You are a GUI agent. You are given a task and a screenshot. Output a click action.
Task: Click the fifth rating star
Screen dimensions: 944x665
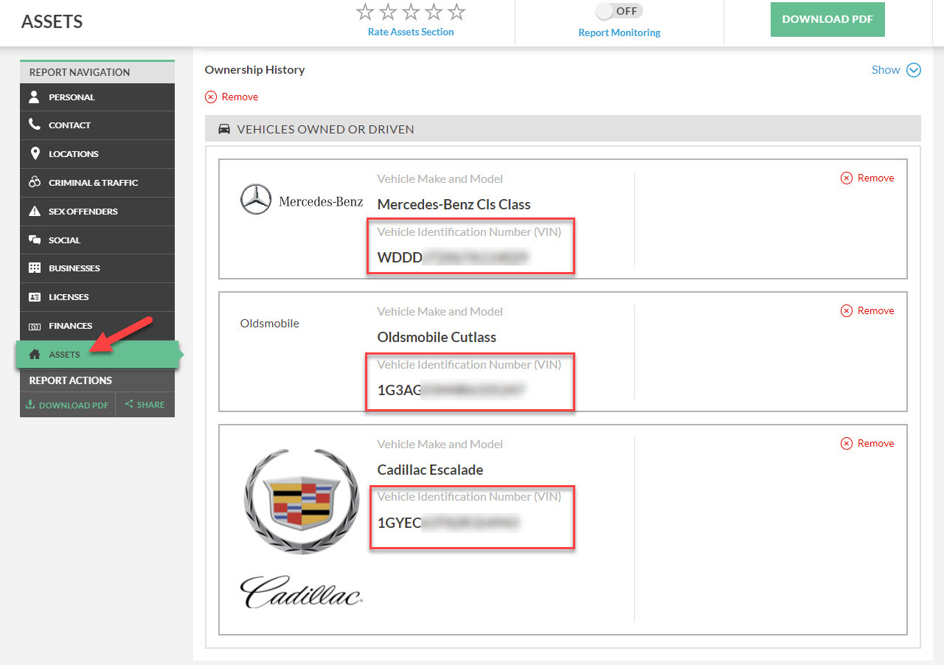tap(457, 12)
